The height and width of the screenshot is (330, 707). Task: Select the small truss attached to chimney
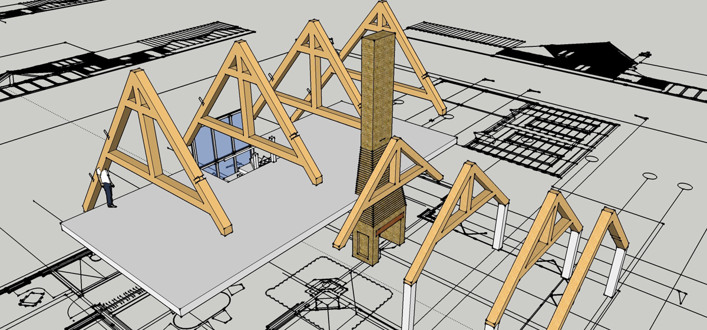click(392, 177)
